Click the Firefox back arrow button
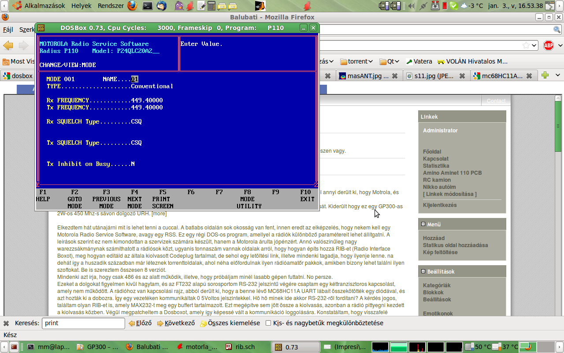The width and height of the screenshot is (564, 353). [8, 45]
